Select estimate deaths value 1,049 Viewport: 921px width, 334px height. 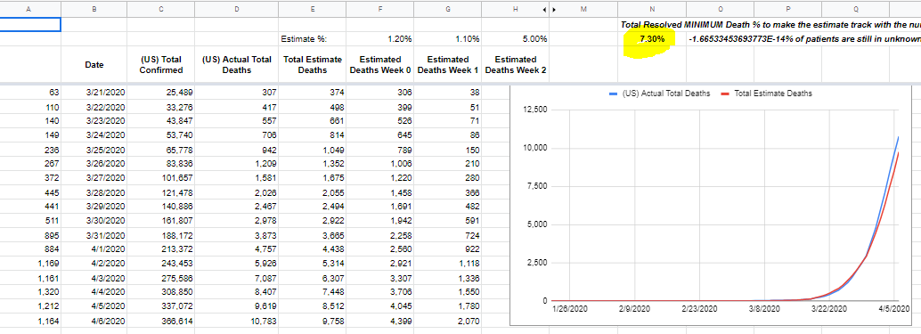313,151
